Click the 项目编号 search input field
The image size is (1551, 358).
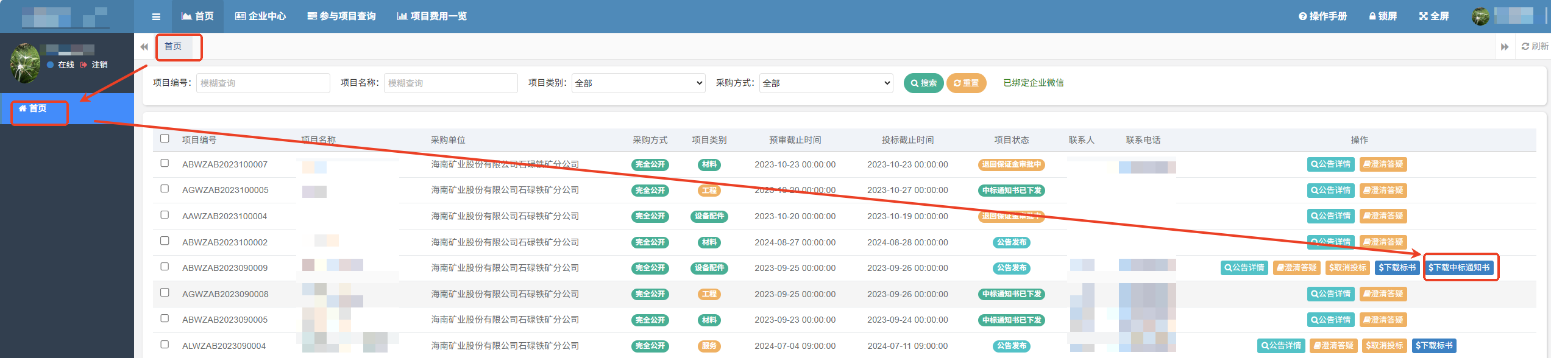(x=263, y=83)
